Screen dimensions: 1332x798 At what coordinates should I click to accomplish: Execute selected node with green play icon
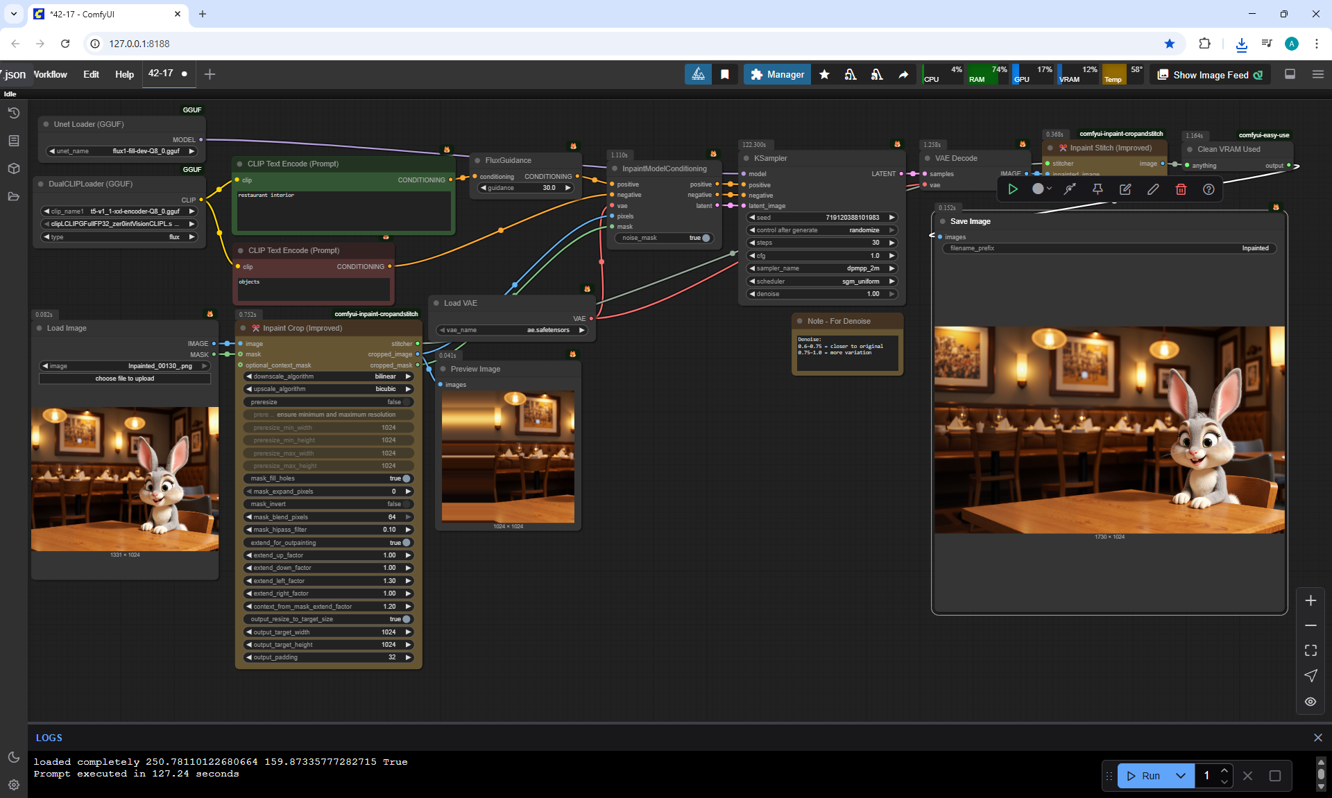(x=1013, y=189)
